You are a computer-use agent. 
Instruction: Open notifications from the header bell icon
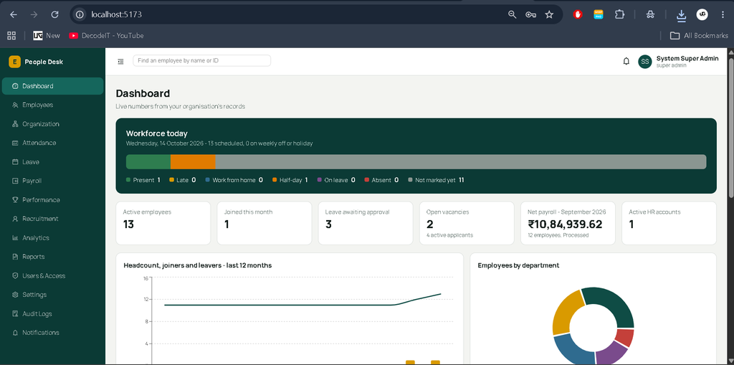coord(626,62)
